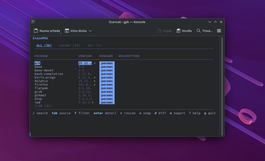265x161 pixels.
Task: Click the update arrow beside btrfs-progs
Action: coord(95,77)
